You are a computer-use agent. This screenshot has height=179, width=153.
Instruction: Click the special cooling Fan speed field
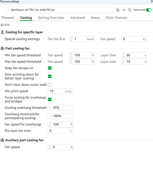tap(134, 39)
